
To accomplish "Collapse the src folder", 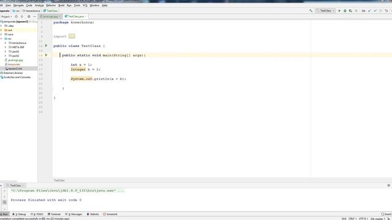I will (x=1, y=38).
